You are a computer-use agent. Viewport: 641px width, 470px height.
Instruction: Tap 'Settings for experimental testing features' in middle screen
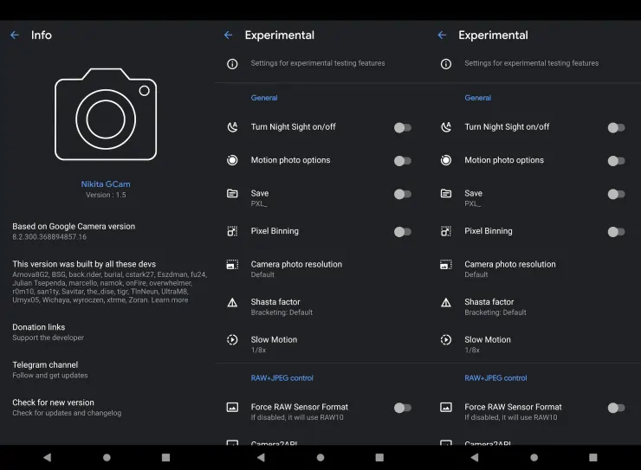(x=318, y=63)
